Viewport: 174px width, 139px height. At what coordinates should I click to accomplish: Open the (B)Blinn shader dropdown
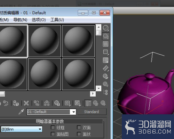coord(22,129)
